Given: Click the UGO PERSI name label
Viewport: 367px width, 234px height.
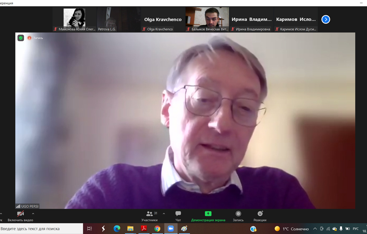Looking at the screenshot, I should click(30, 206).
